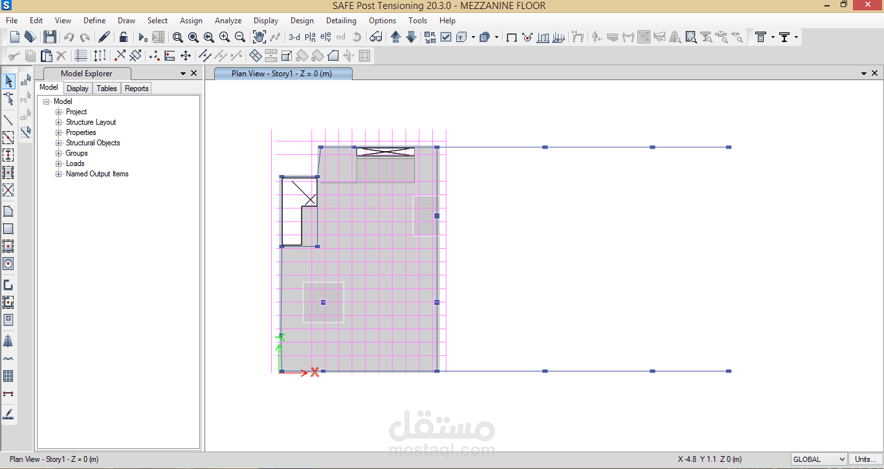Screen dimensions: 884x469
Task: Click the Show Undeformed Shape icon
Action: click(x=511, y=37)
